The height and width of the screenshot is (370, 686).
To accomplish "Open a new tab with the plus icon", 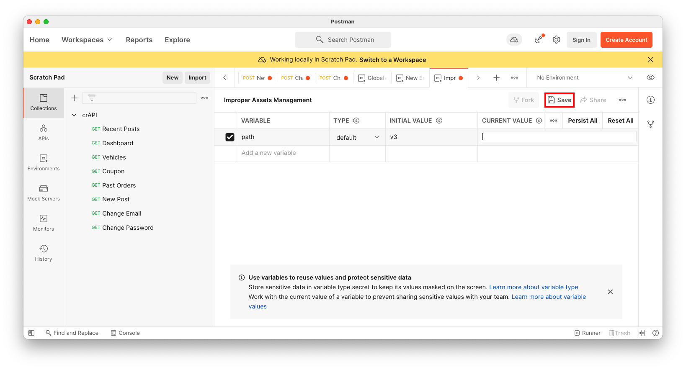I will pyautogui.click(x=496, y=78).
